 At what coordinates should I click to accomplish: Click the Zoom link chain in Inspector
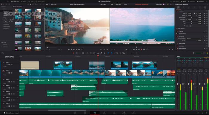click(x=195, y=14)
